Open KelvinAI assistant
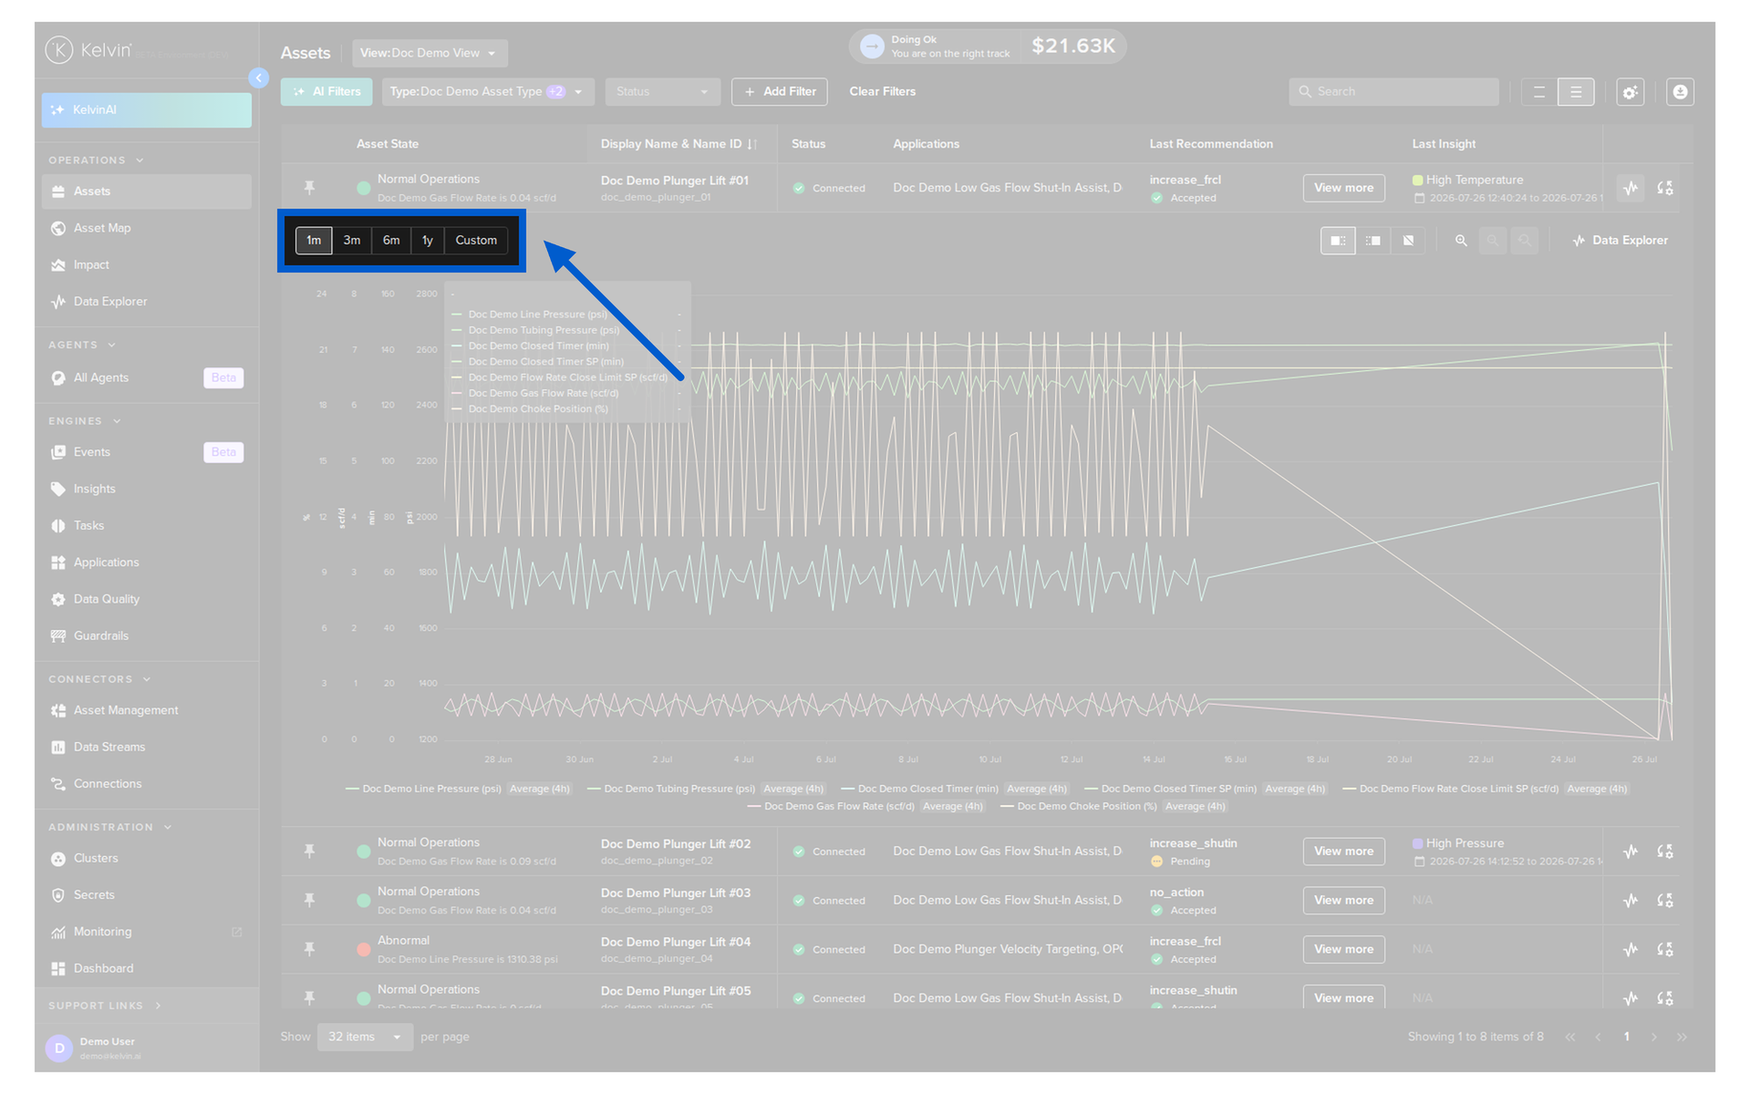This screenshot has width=1751, height=1094. coord(146,109)
